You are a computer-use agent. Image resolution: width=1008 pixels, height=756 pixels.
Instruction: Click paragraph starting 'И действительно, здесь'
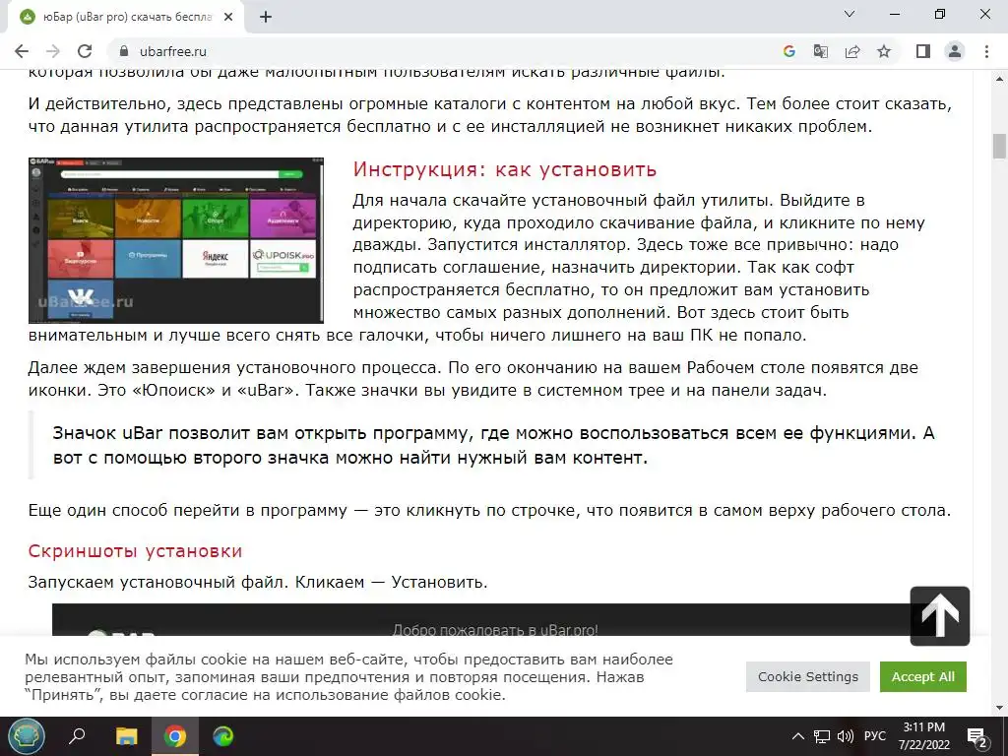tap(489, 115)
